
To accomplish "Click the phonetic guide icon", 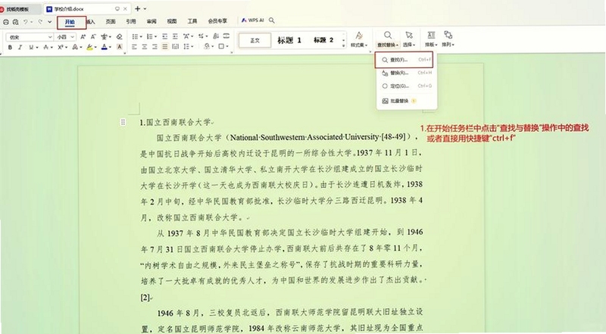I will tap(104, 36).
